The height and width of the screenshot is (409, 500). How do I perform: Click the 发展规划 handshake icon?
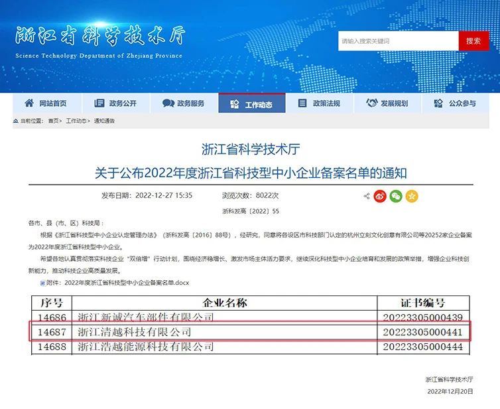(371, 104)
